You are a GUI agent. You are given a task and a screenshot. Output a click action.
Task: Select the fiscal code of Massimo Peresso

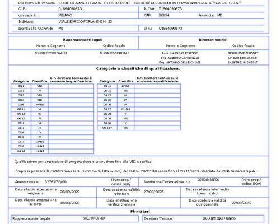(243, 53)
